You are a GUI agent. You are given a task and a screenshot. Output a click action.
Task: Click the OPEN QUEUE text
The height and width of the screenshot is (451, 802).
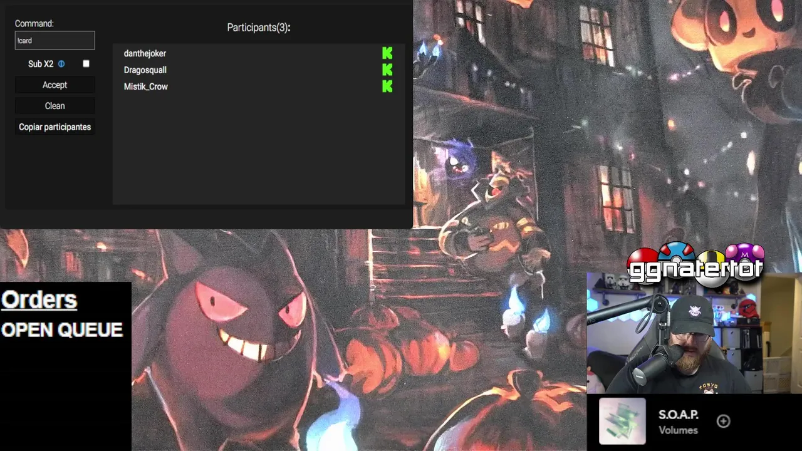[62, 330]
